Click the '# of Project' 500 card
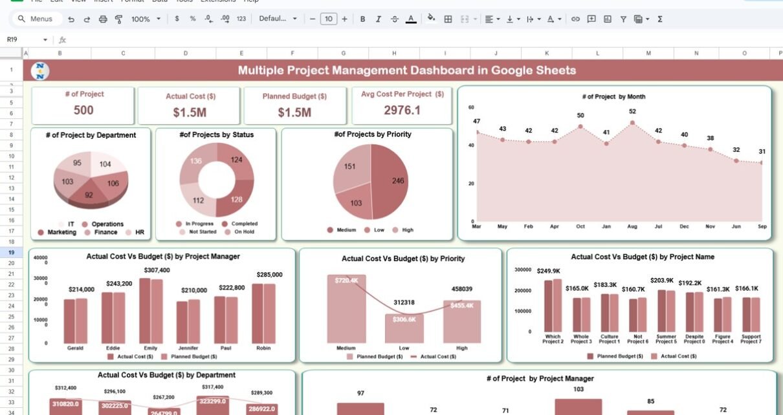783x415 pixels. [x=83, y=105]
